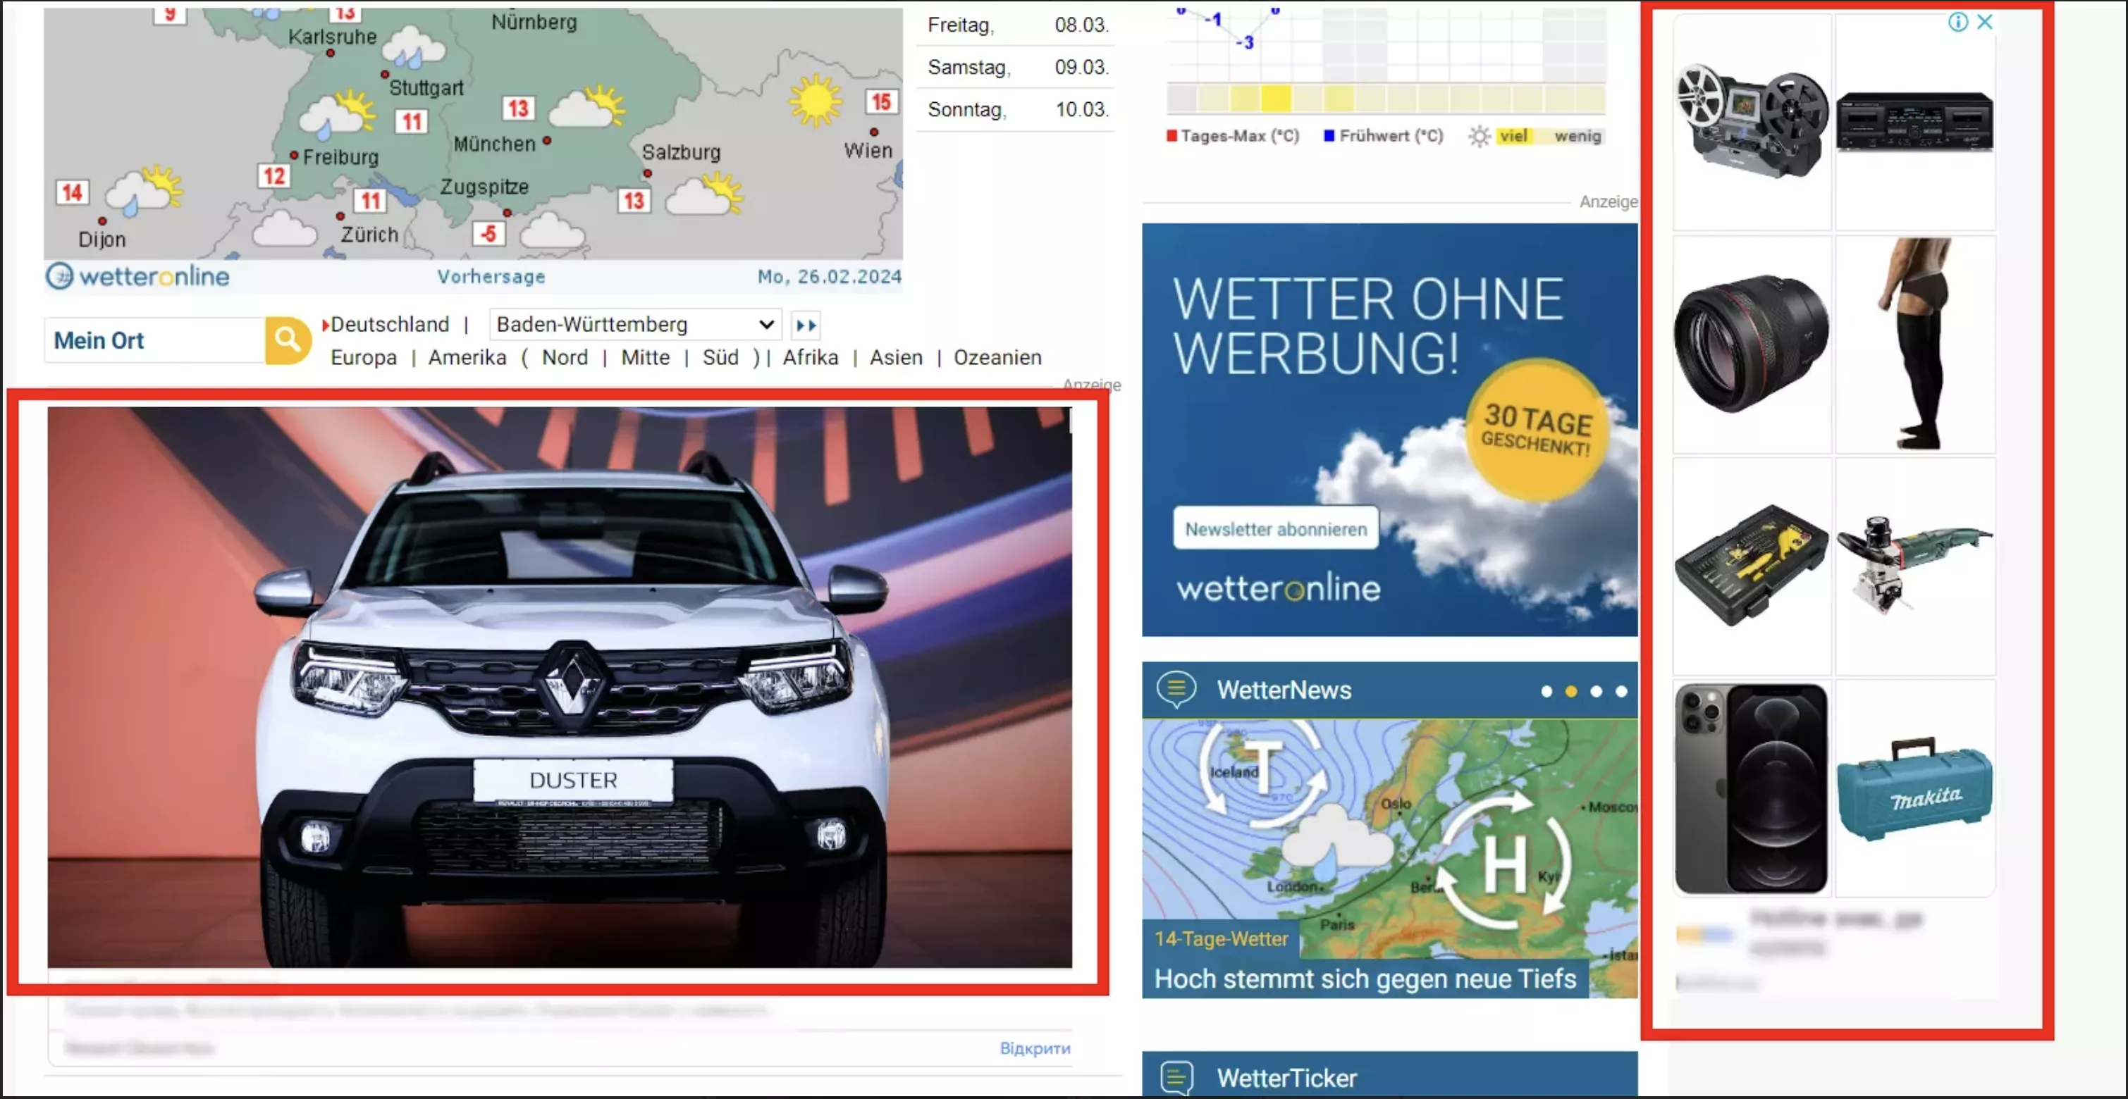Viewport: 2128px width, 1099px height.
Task: Close the product ad with X
Action: (1984, 23)
